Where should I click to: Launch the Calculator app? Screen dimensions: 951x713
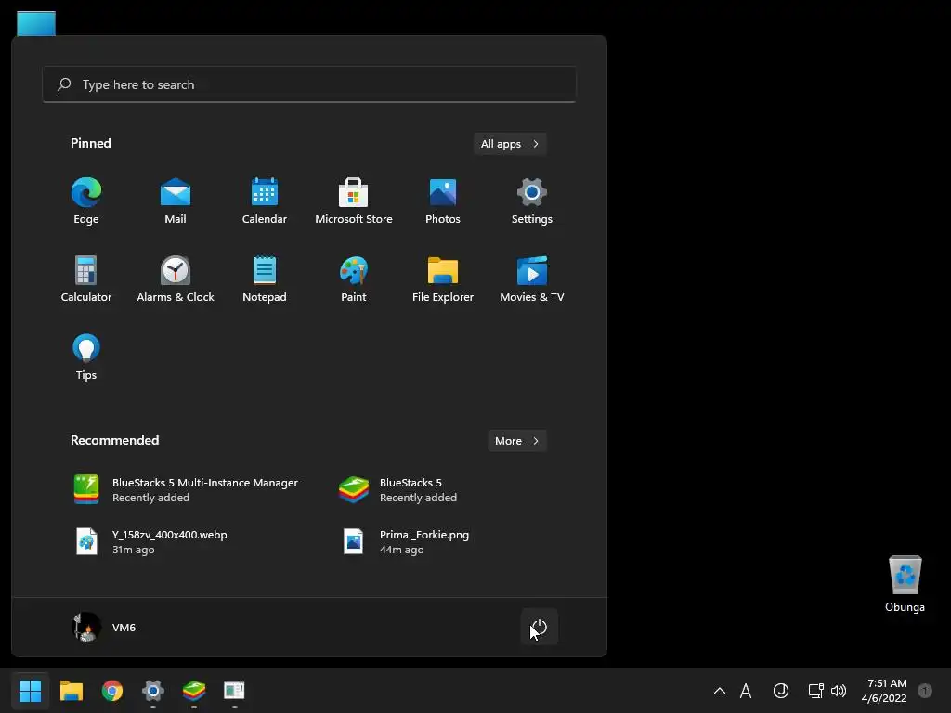tap(86, 279)
